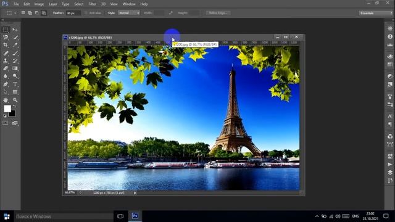Open the File menu
Image resolution: width=395 pixels, height=222 pixels.
point(16,4)
